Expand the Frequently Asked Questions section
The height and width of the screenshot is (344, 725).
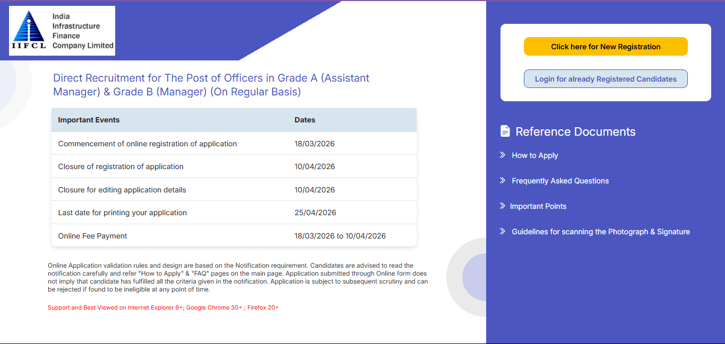560,181
